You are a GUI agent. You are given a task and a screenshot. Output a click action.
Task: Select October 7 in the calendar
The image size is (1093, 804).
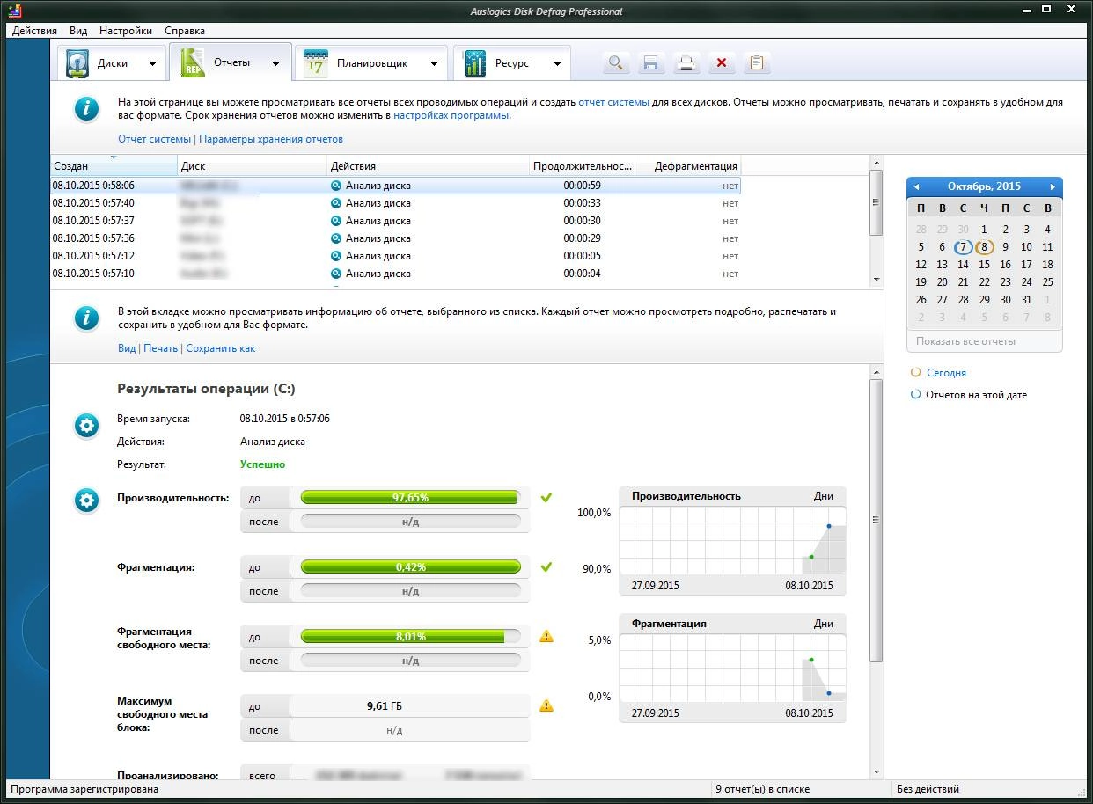coord(963,247)
